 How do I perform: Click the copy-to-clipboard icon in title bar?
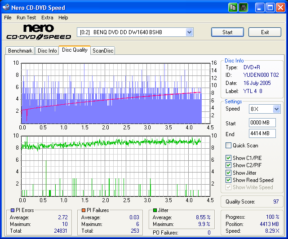[233, 8]
